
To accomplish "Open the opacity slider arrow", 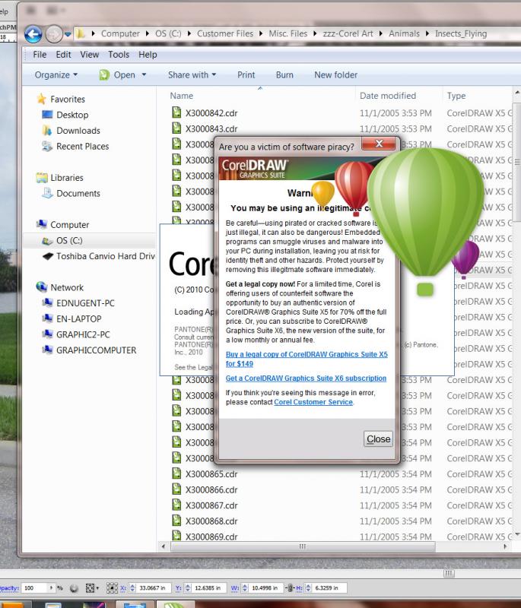I will coord(51,588).
